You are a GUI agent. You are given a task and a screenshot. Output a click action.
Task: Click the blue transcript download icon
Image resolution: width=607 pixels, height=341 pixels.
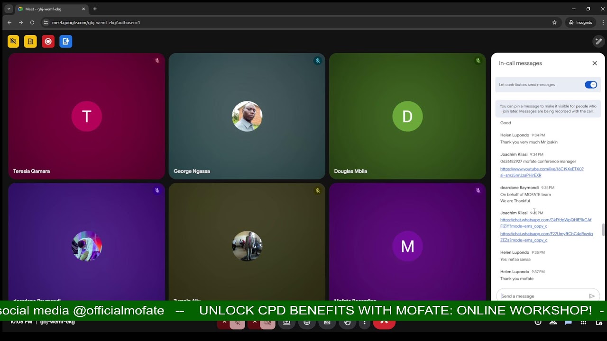coord(66,42)
